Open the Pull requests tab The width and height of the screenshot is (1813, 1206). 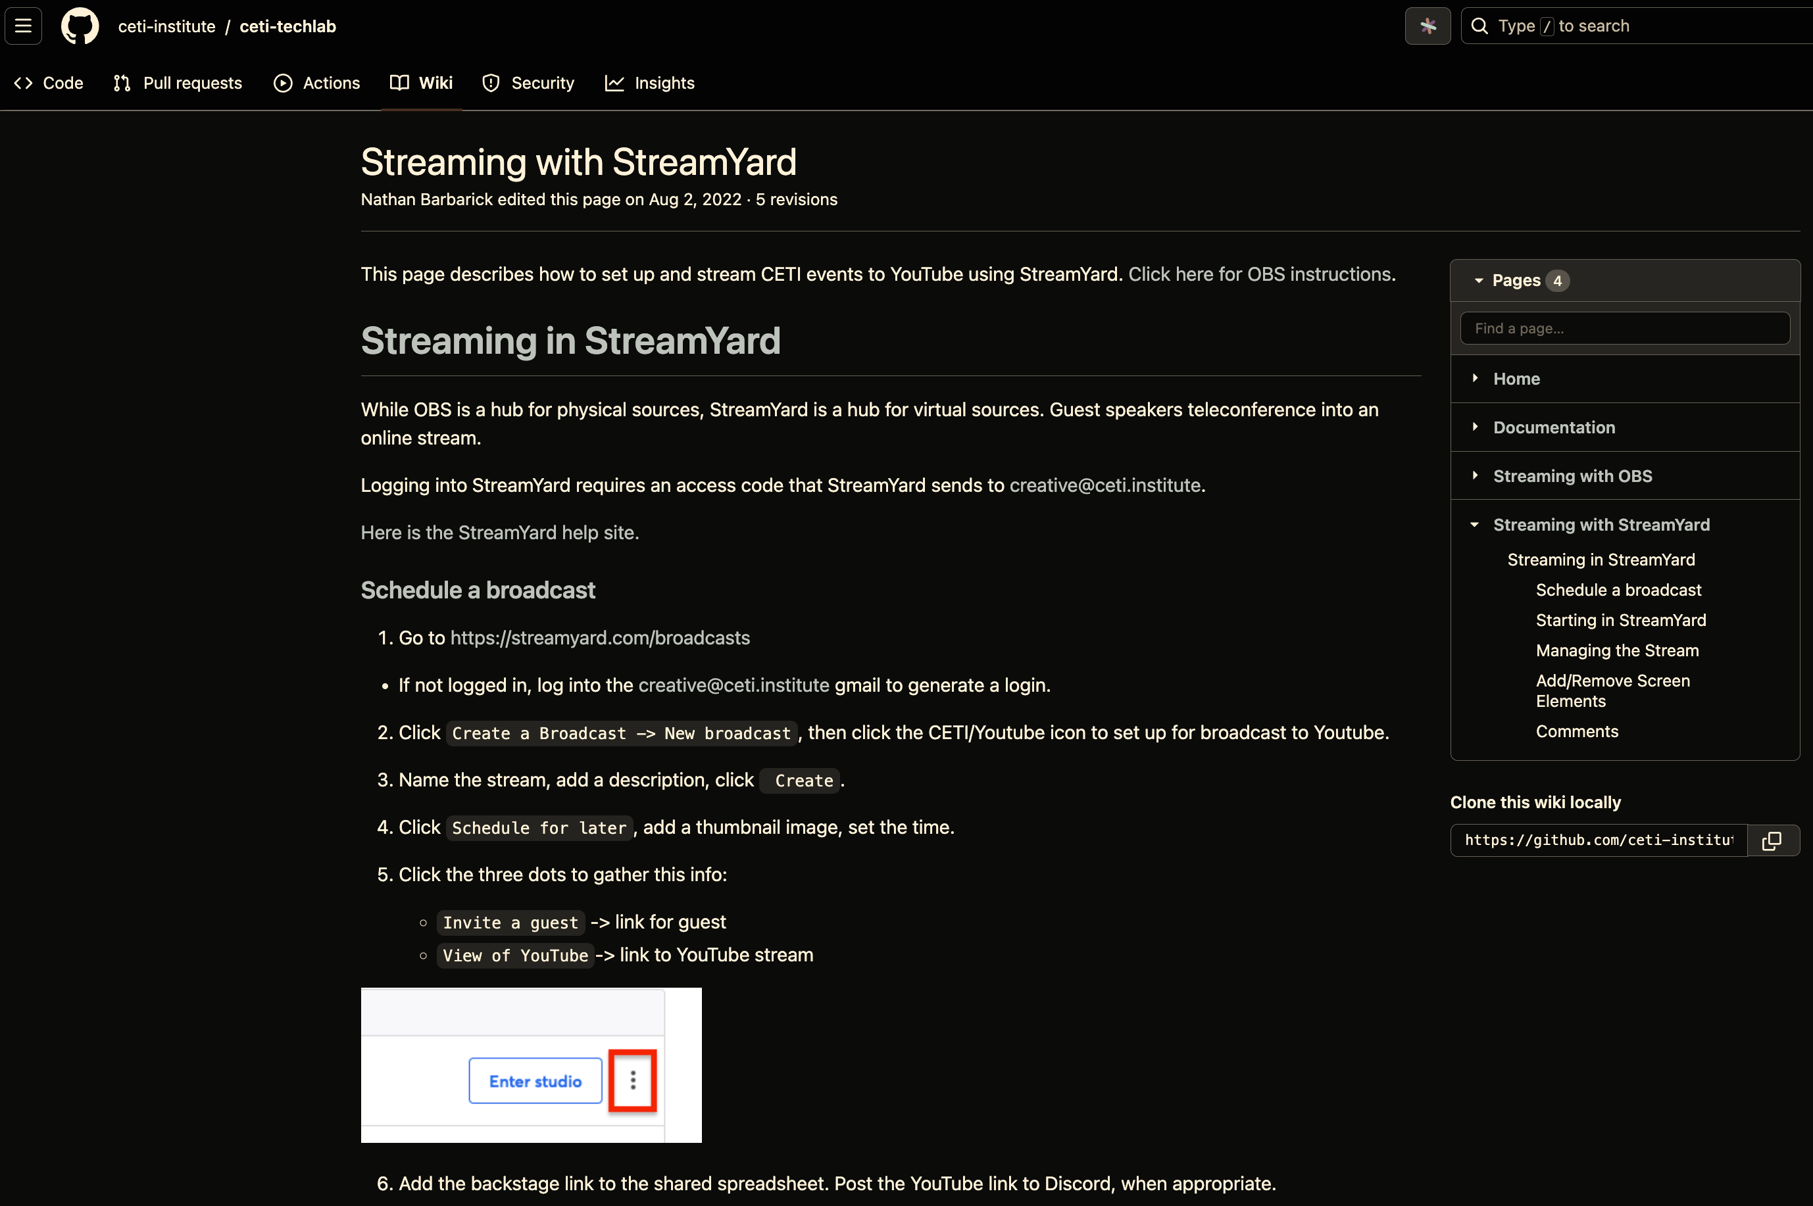[178, 83]
